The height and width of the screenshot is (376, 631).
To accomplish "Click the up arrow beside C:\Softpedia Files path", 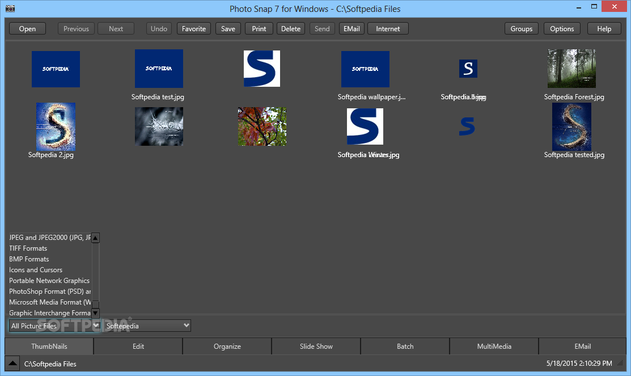I will click(x=12, y=364).
